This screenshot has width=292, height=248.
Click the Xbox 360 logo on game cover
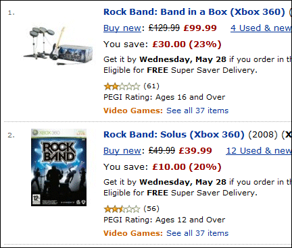[46, 133]
